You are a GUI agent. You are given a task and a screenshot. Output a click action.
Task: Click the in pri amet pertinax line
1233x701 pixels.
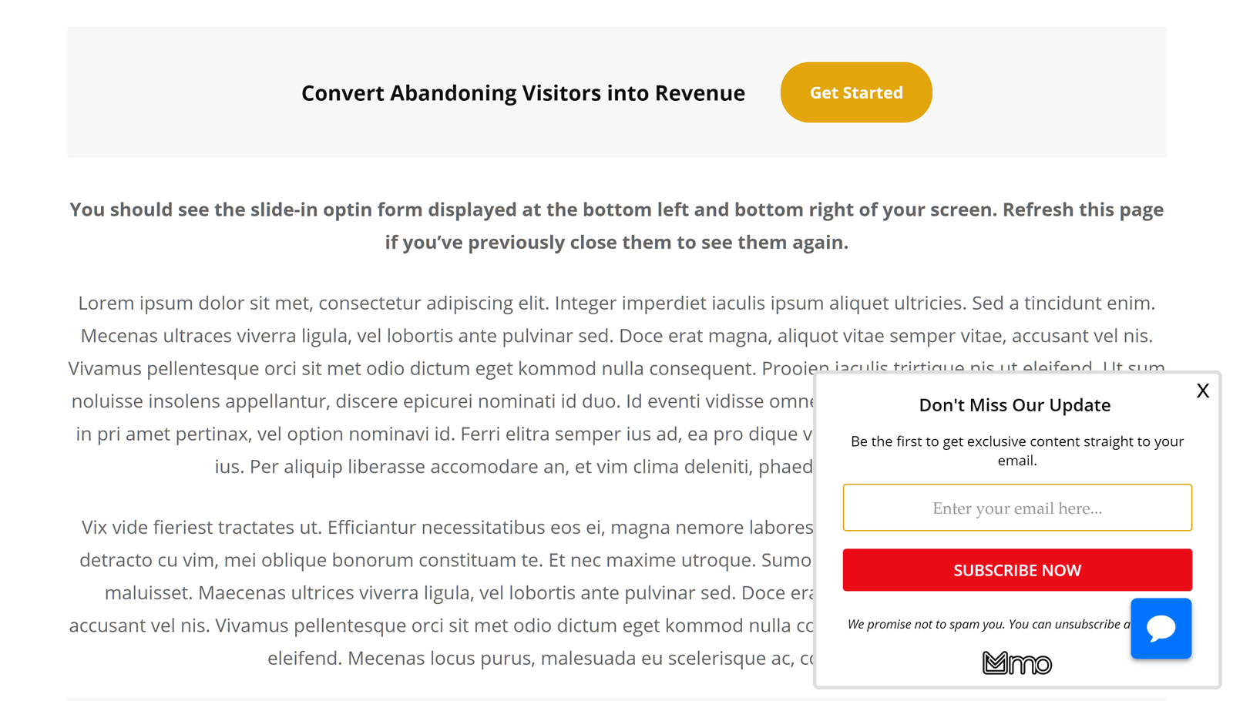point(443,434)
